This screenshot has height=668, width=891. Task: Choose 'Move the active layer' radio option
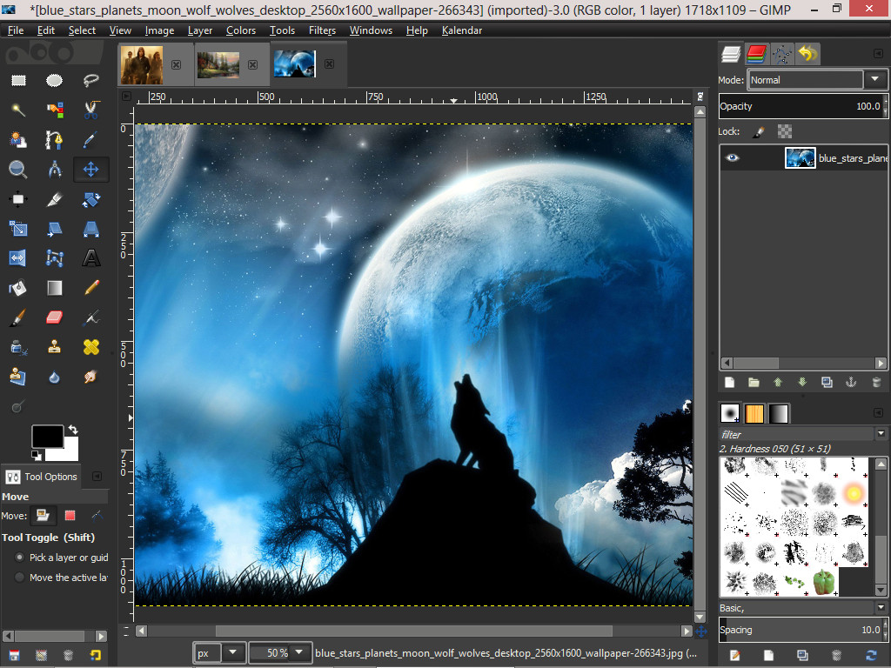click(x=19, y=578)
